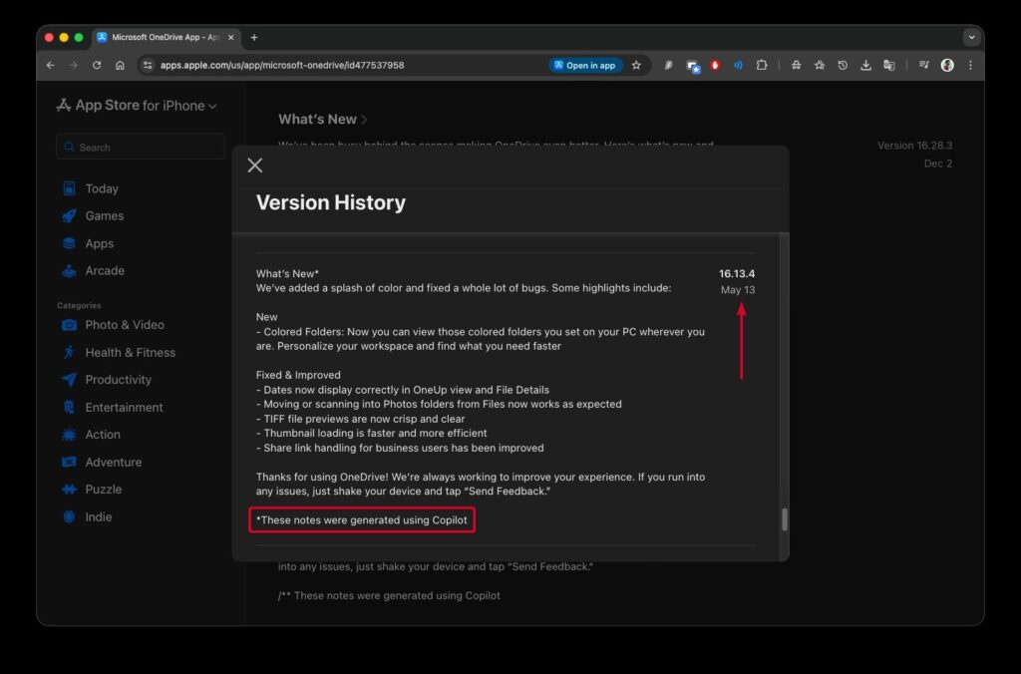This screenshot has width=1021, height=674.
Task: Bookmark this page with the star icon
Action: [x=636, y=65]
